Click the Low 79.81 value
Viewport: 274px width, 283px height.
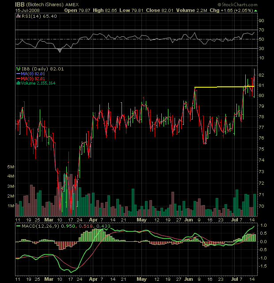point(131,10)
